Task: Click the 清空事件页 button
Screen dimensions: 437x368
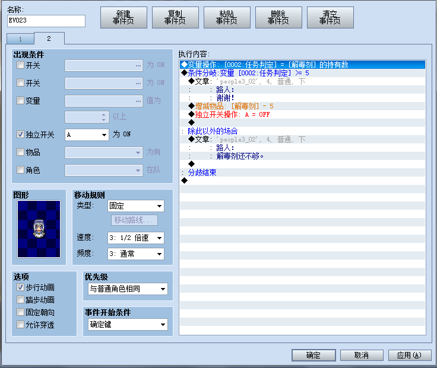Action: [x=330, y=18]
